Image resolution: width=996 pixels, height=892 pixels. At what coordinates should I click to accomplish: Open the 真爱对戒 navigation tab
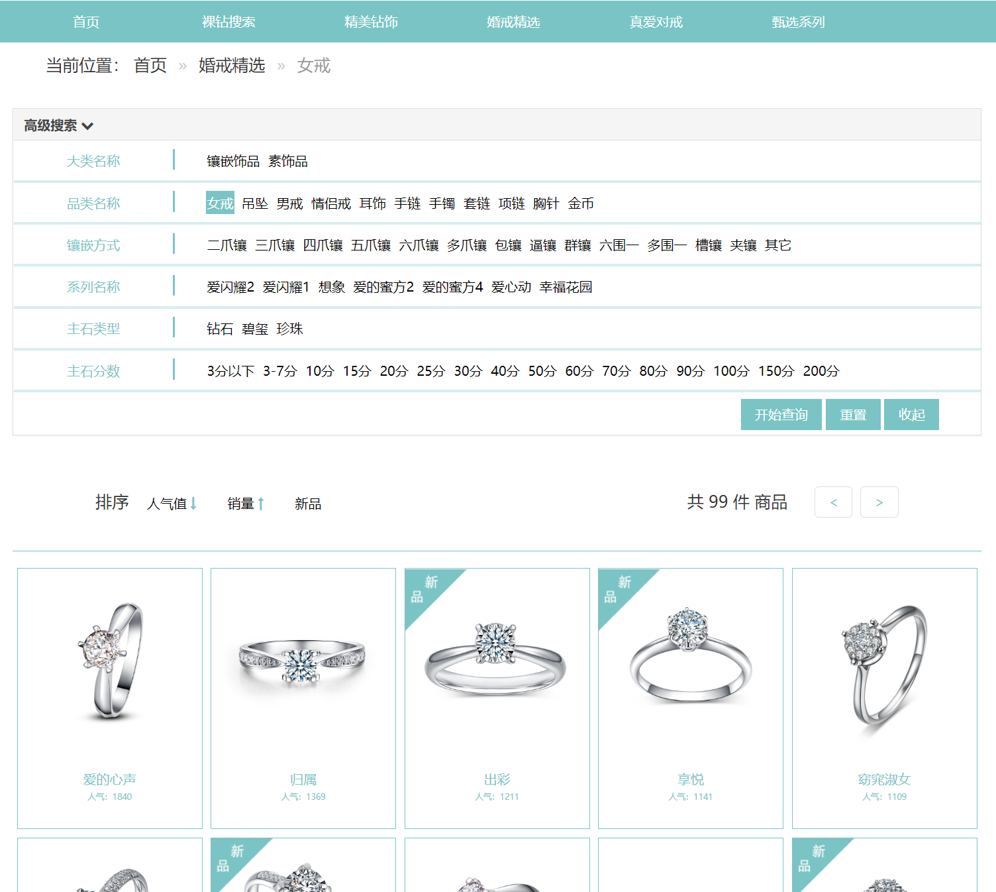point(656,22)
